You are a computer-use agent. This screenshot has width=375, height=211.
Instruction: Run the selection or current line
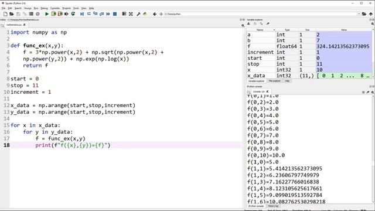[66, 14]
